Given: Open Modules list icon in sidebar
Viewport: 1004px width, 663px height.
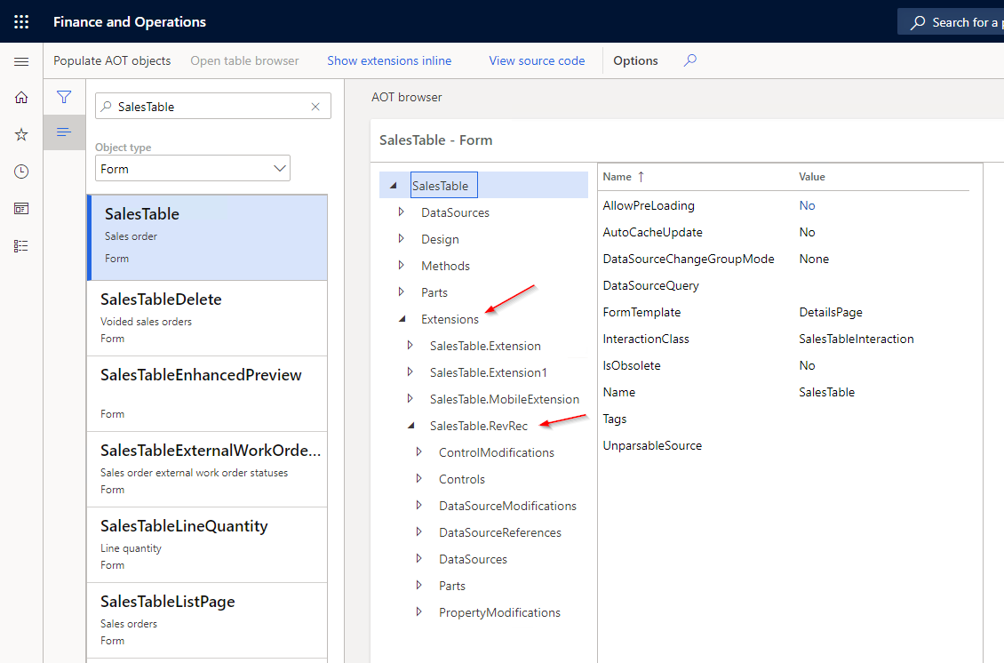Looking at the screenshot, I should [x=21, y=246].
